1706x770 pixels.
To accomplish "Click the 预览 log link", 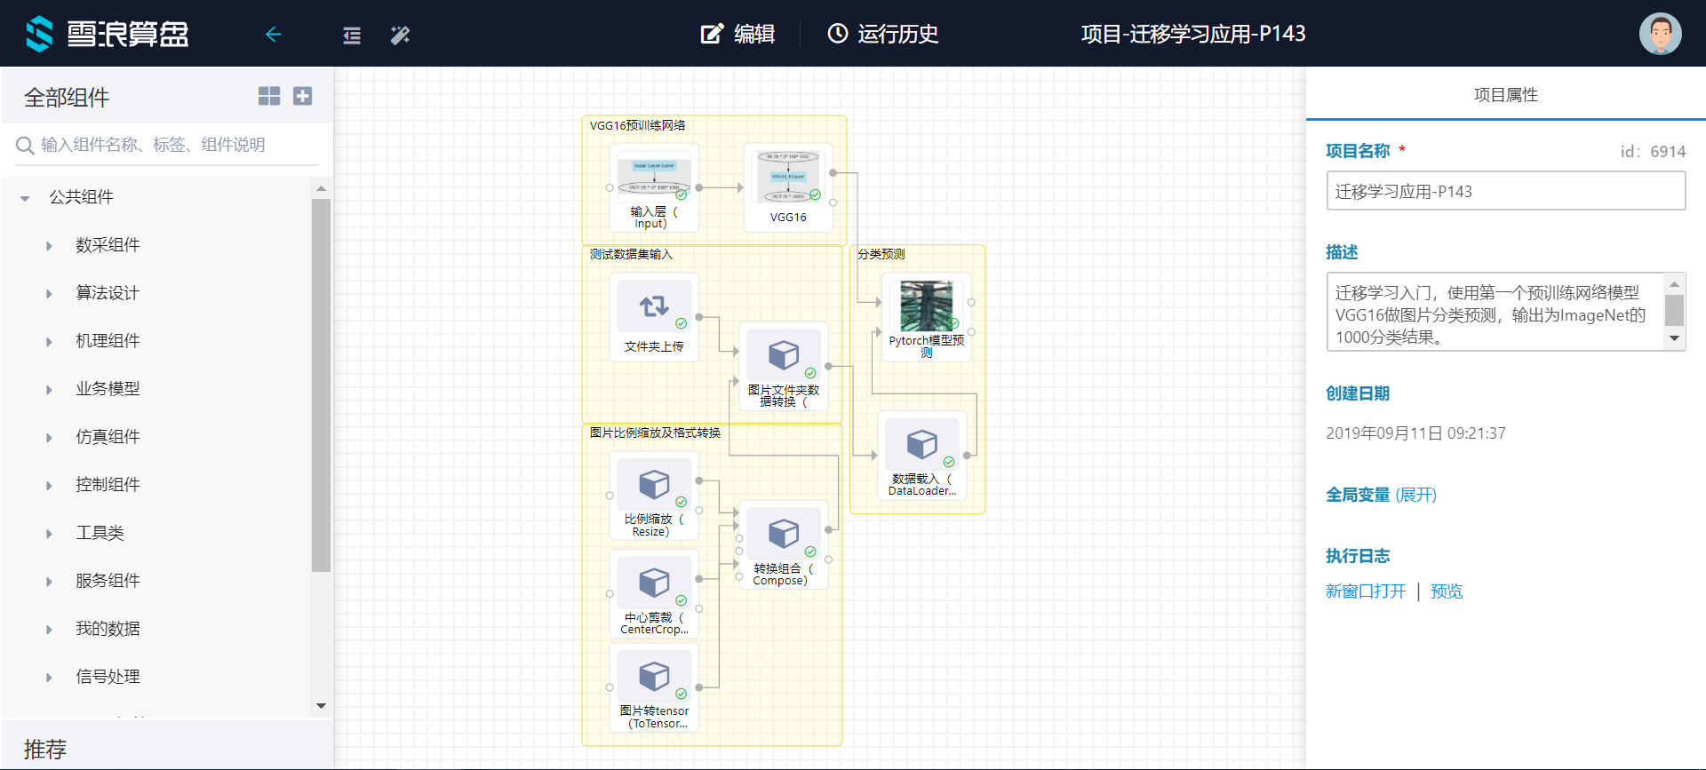I will [x=1447, y=591].
